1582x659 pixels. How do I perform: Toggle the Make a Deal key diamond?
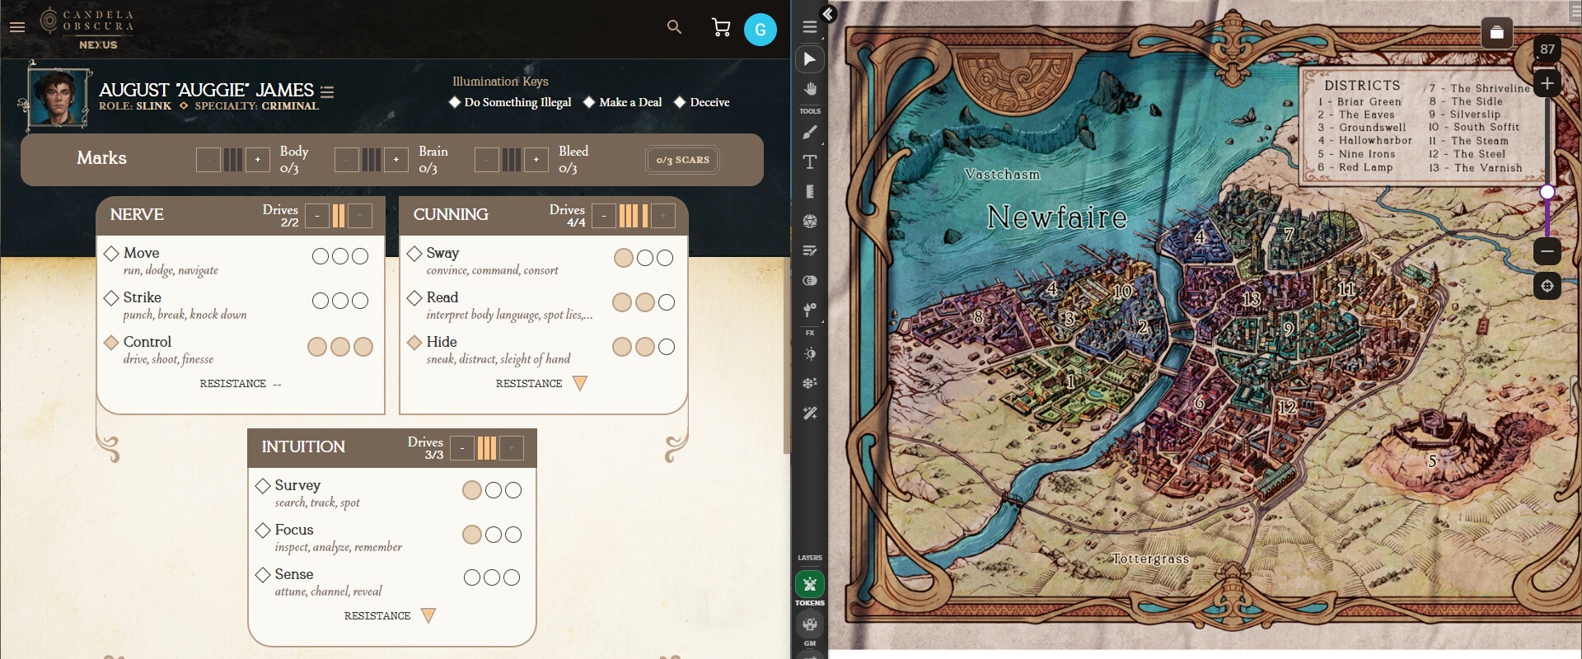[x=589, y=102]
